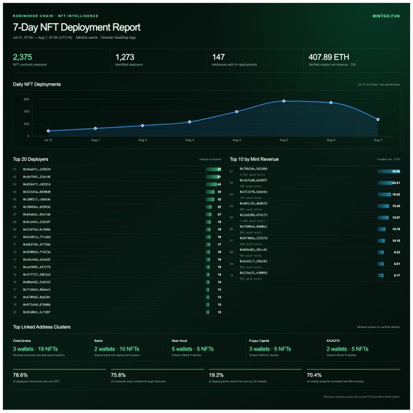Select the 1,273 identified deployers figure
The height and width of the screenshot is (413, 413).
coord(125,57)
